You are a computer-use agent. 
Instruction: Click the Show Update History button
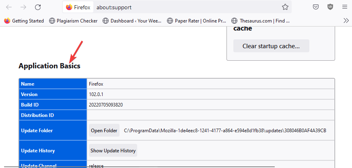click(x=113, y=150)
